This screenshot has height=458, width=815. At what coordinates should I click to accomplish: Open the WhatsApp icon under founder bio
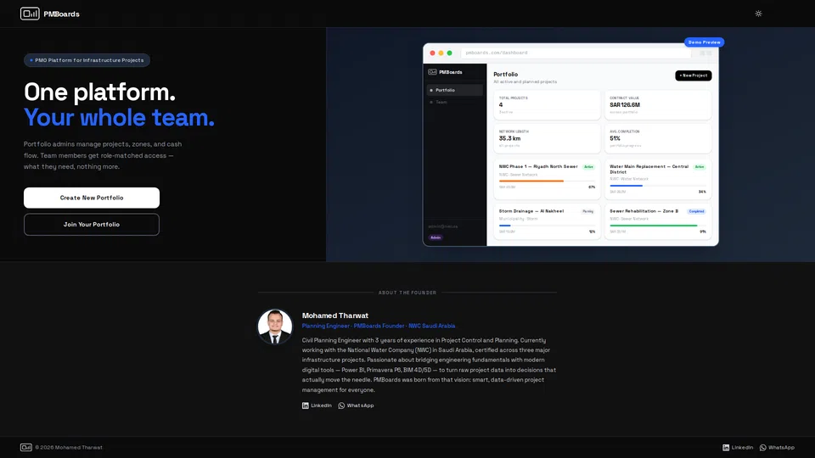(x=341, y=405)
